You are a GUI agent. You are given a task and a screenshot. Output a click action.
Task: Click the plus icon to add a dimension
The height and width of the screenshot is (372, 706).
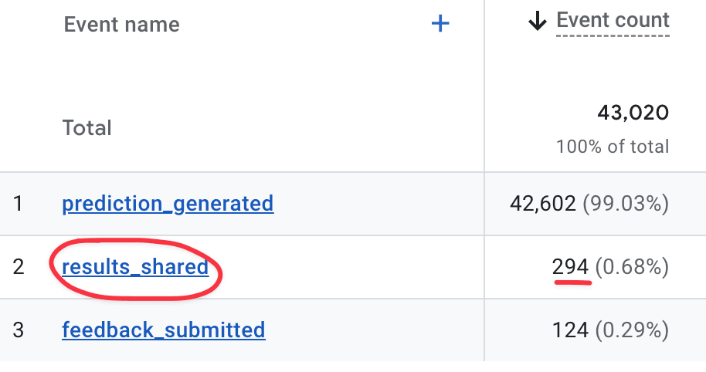[440, 24]
